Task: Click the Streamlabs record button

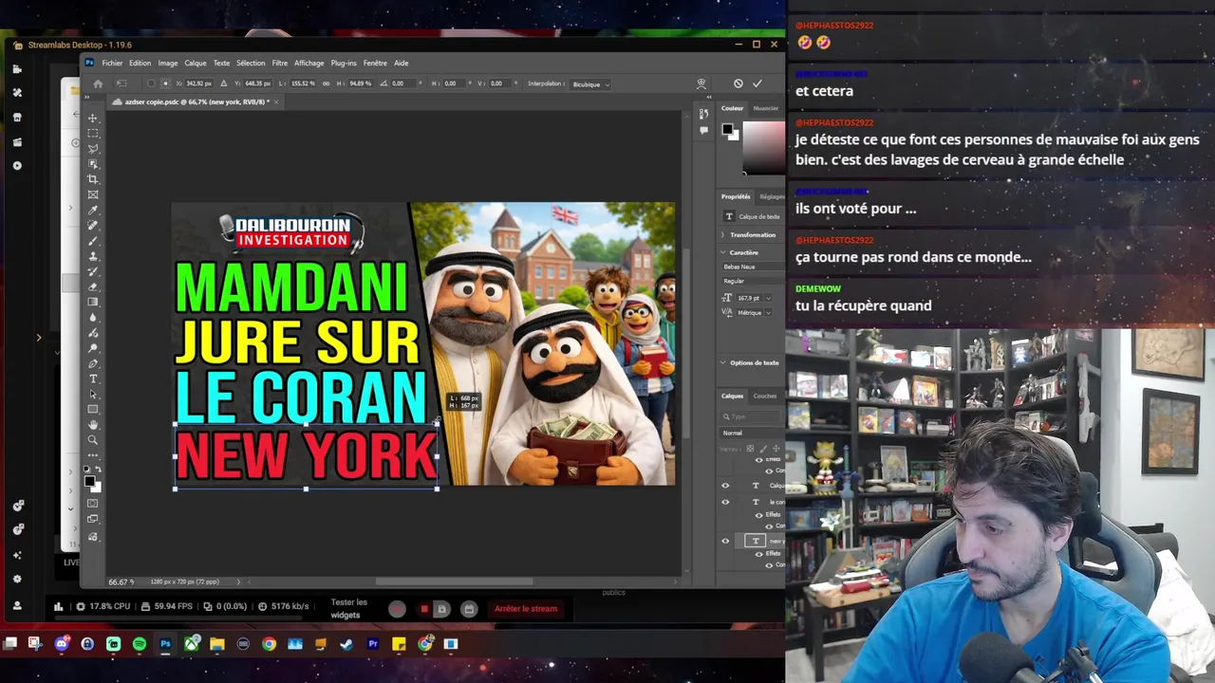Action: pos(398,609)
